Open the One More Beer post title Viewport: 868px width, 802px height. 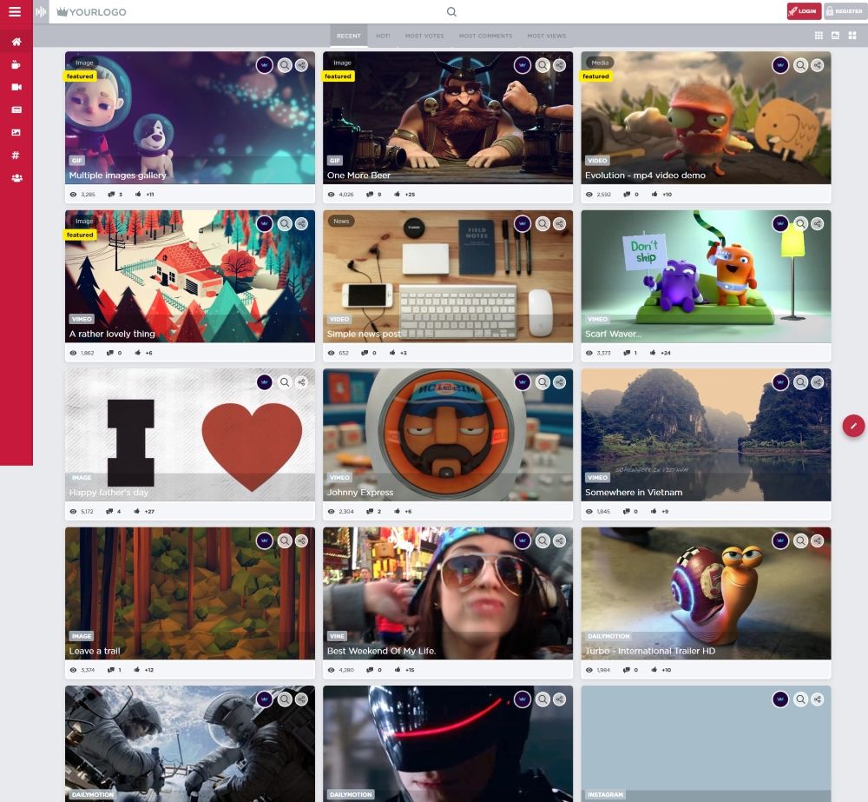click(x=358, y=176)
